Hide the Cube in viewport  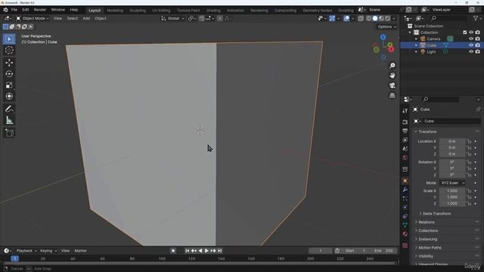click(x=471, y=45)
